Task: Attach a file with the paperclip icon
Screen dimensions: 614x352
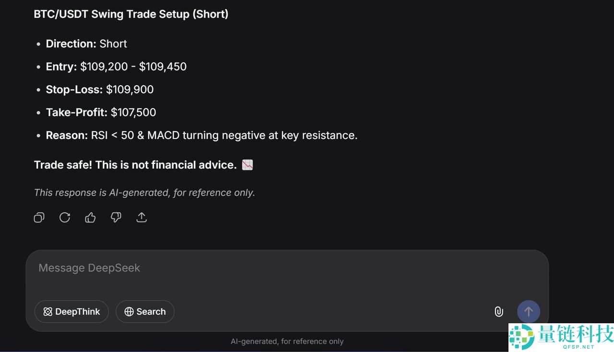Action: click(498, 312)
